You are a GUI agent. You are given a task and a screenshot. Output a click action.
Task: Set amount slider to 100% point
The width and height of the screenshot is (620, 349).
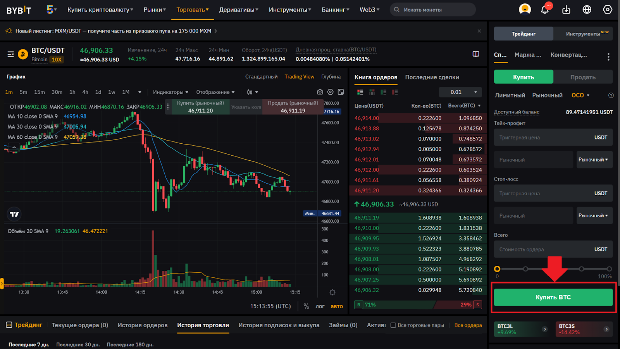click(610, 269)
